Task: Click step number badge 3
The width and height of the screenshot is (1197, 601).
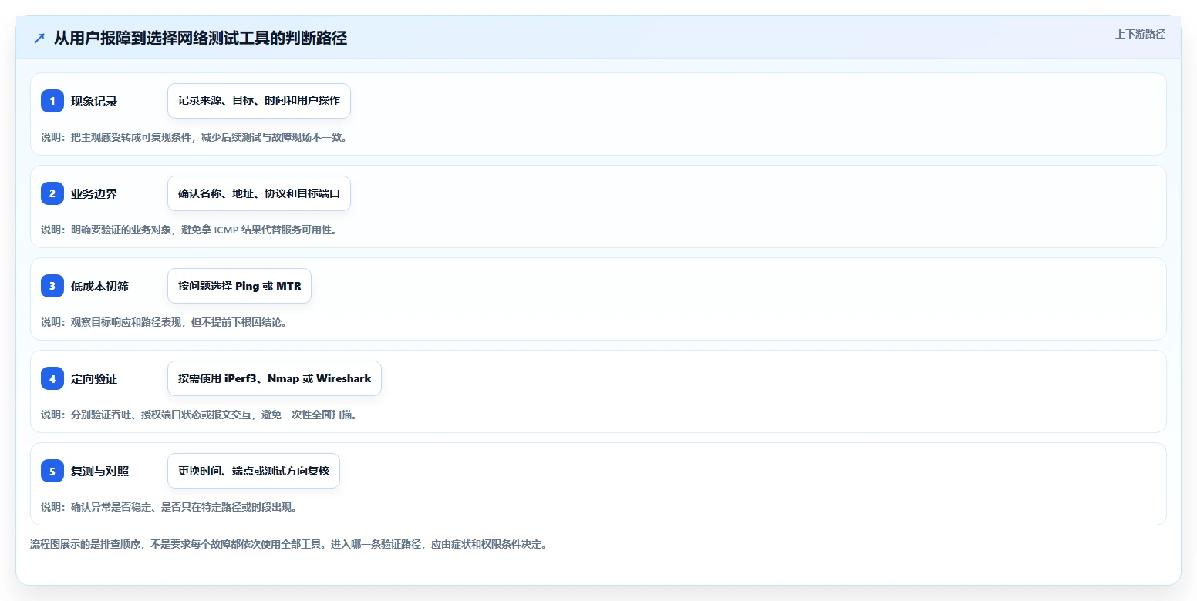Action: coord(52,286)
